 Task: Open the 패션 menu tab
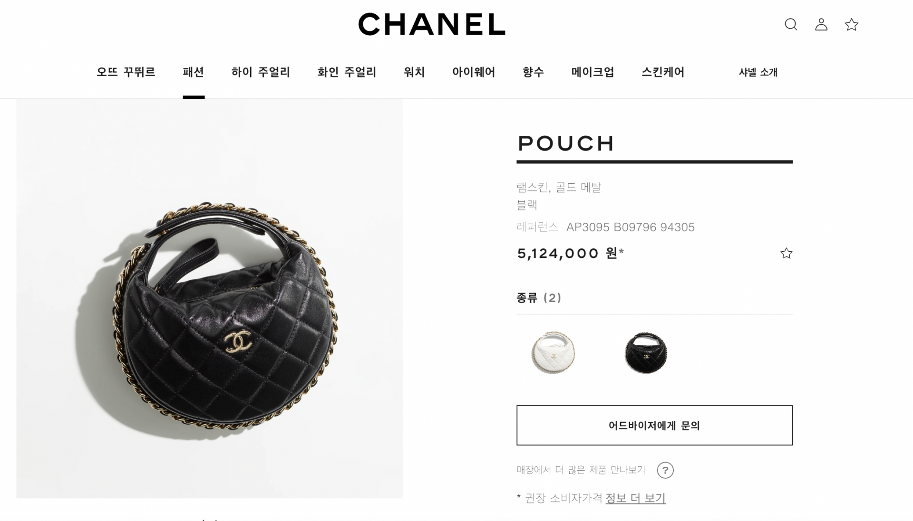click(x=194, y=72)
